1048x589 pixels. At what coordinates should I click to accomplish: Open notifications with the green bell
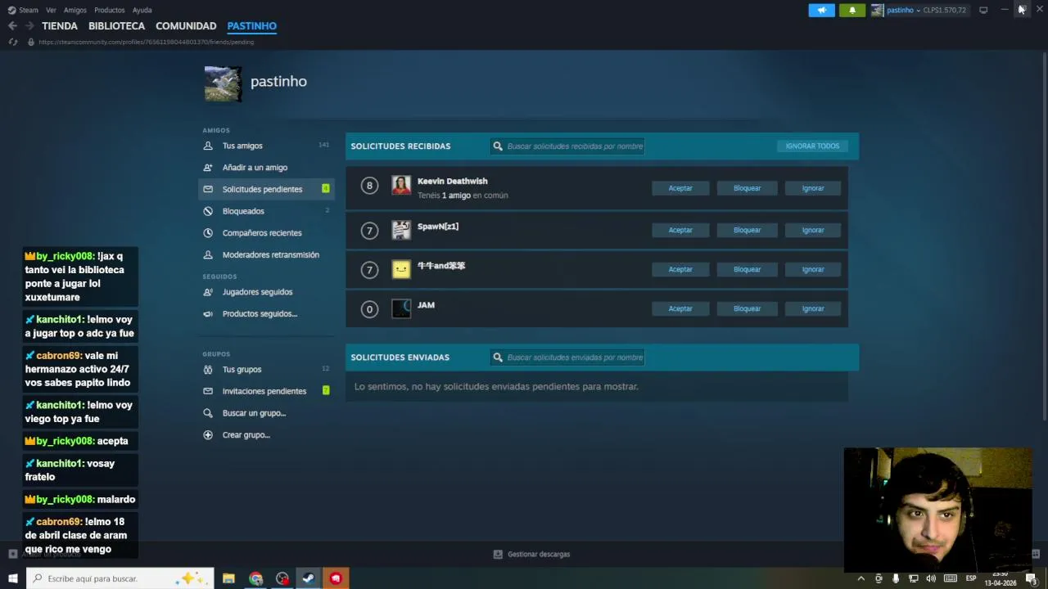[x=851, y=10]
